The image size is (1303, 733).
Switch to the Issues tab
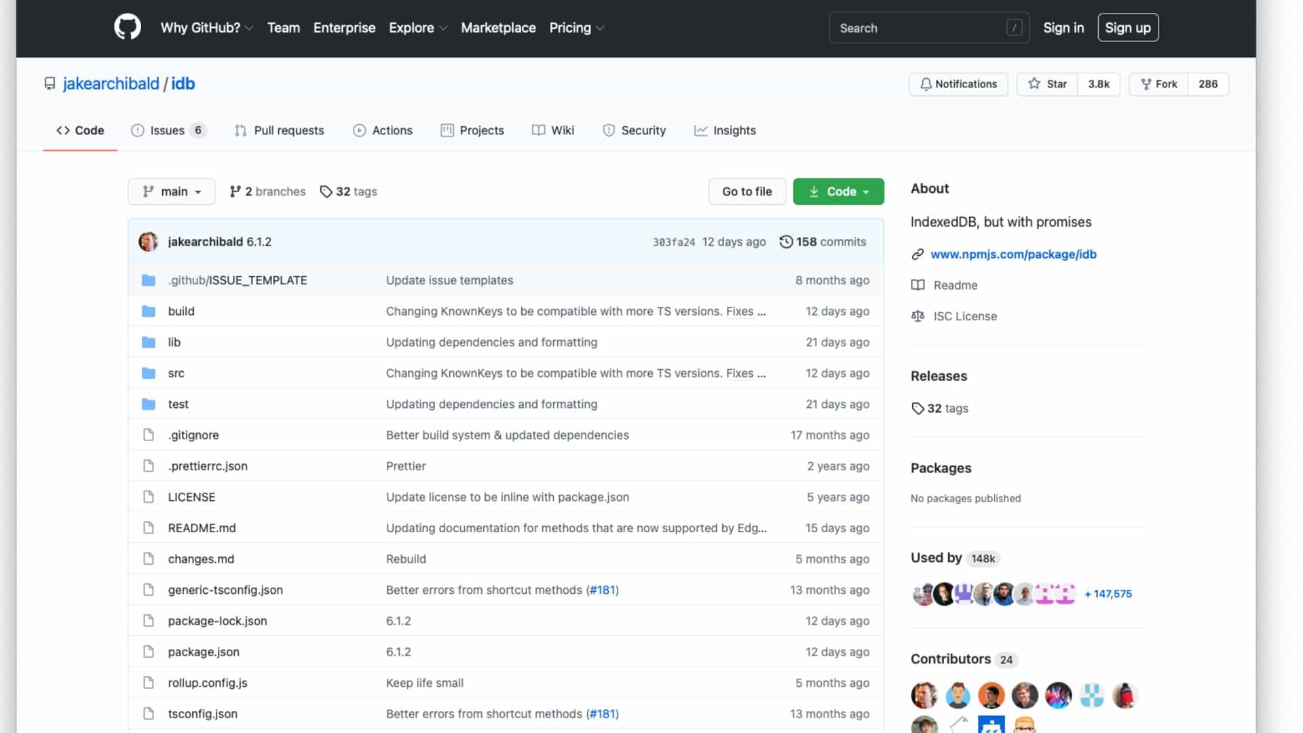click(168, 130)
